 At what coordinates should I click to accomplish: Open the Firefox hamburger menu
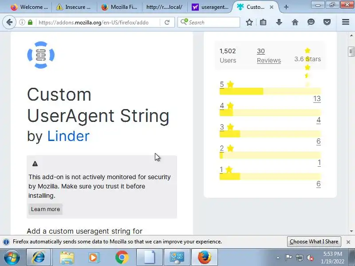point(346,22)
